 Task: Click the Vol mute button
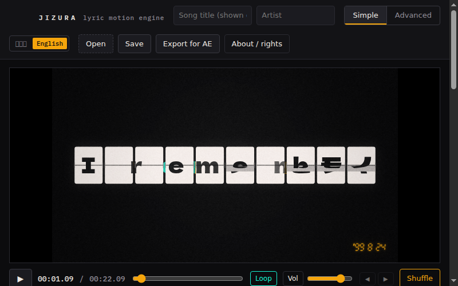(293, 279)
